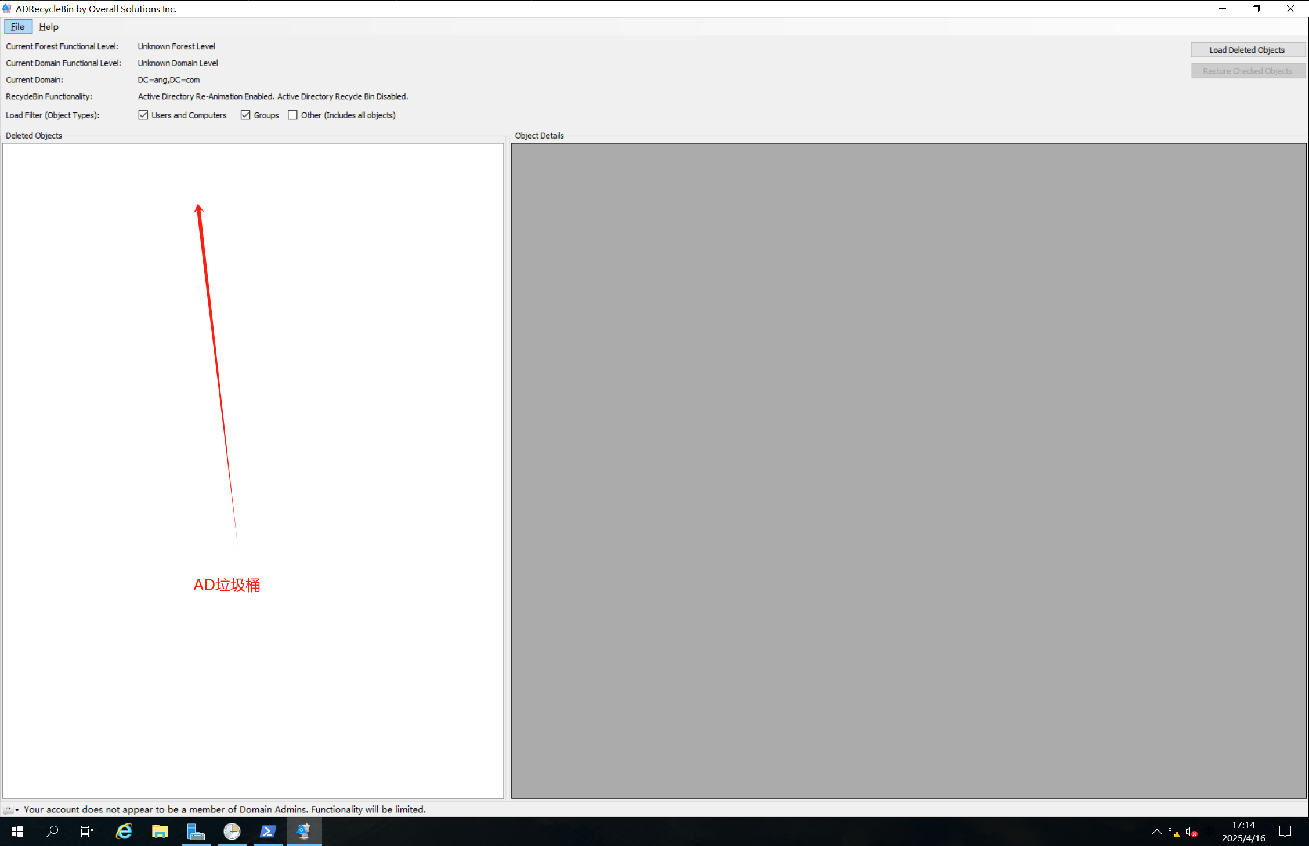Open status bar account icon dropdown
This screenshot has width=1309, height=846.
11,809
